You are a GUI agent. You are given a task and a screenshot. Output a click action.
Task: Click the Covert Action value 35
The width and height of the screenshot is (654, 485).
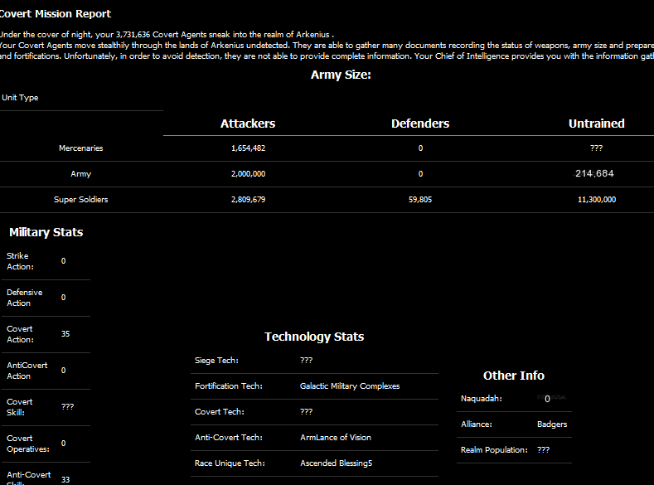click(x=65, y=333)
